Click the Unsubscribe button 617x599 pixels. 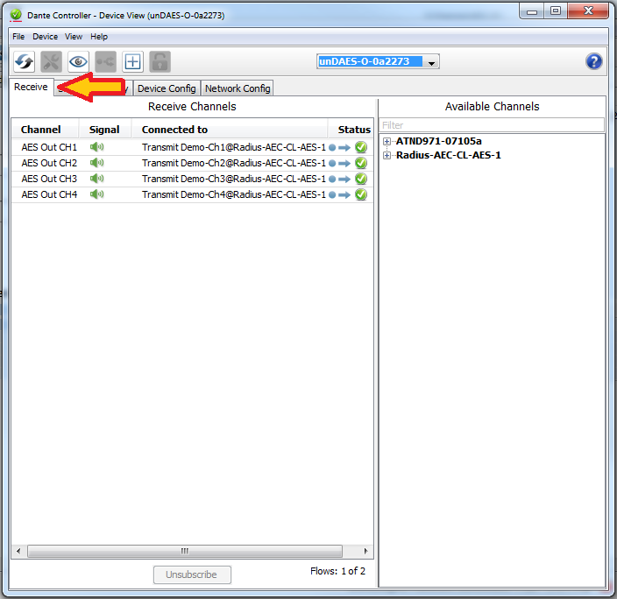coord(192,574)
